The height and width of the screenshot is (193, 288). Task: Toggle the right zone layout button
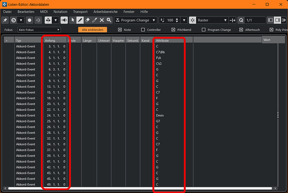pos(277,20)
